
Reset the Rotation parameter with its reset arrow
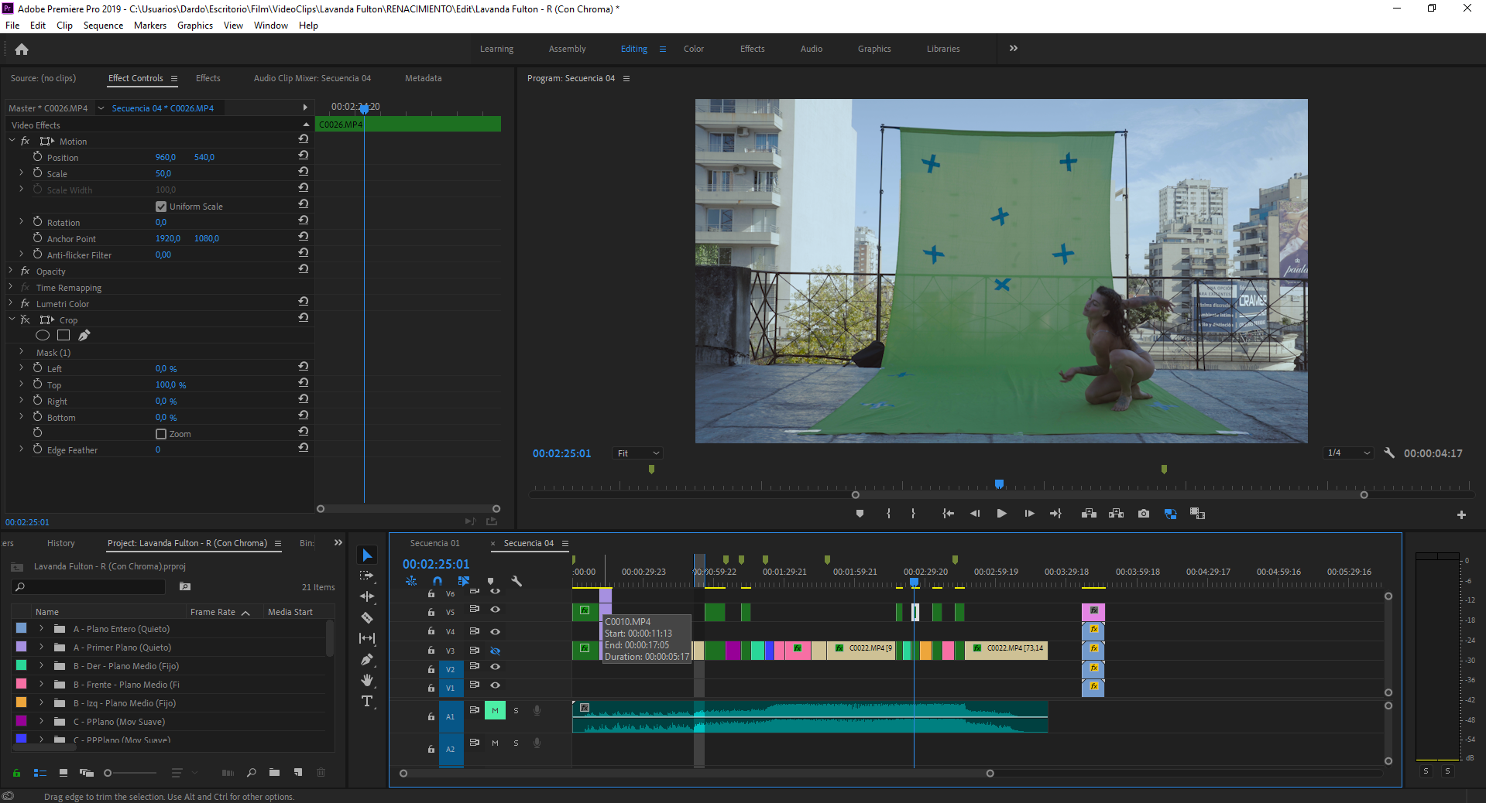pos(303,220)
